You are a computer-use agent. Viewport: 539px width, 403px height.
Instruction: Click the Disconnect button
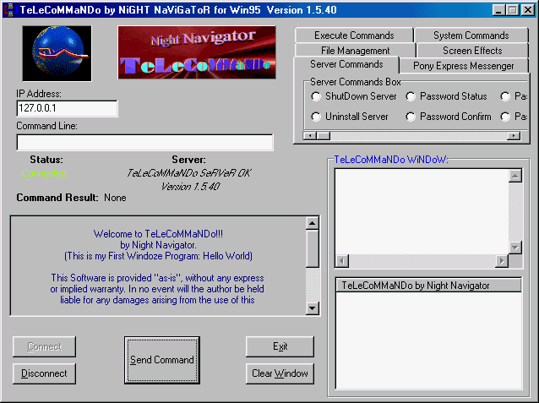44,373
